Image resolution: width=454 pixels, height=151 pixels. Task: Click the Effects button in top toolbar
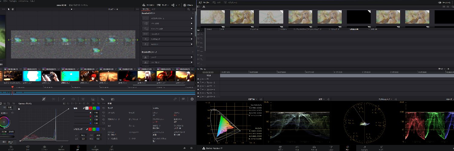point(188,5)
